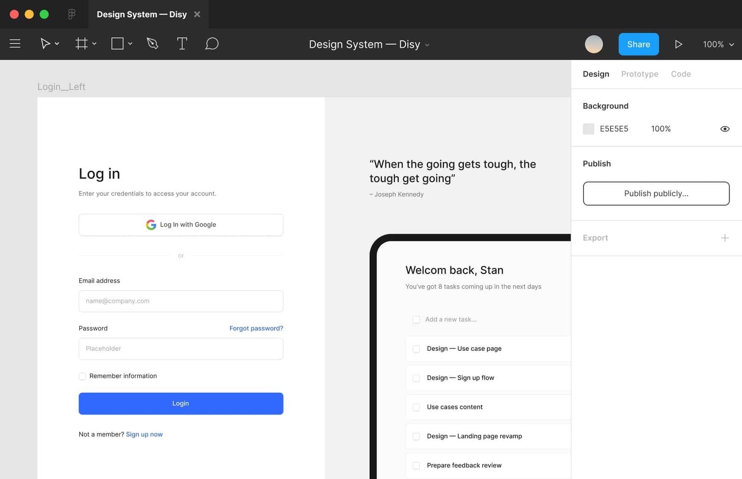Select the Text tool
742x479 pixels.
182,44
